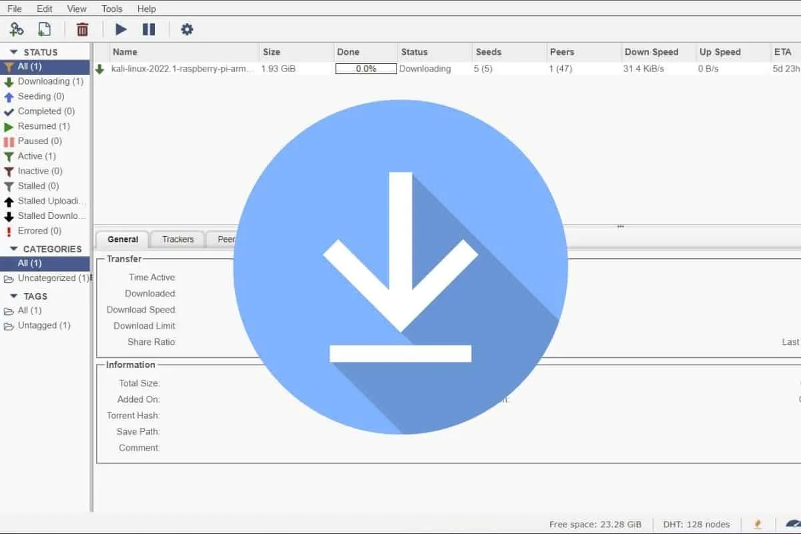
Task: Sort torrents by the Size column
Action: coord(296,52)
